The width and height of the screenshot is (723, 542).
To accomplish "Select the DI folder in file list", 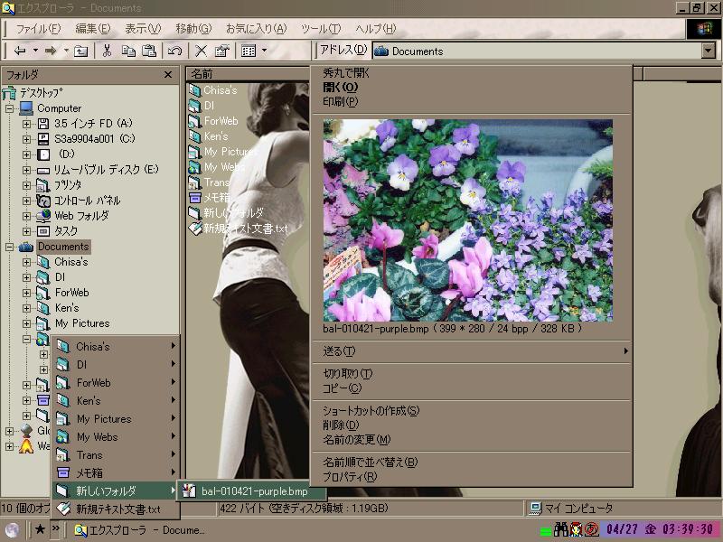I will click(x=209, y=106).
